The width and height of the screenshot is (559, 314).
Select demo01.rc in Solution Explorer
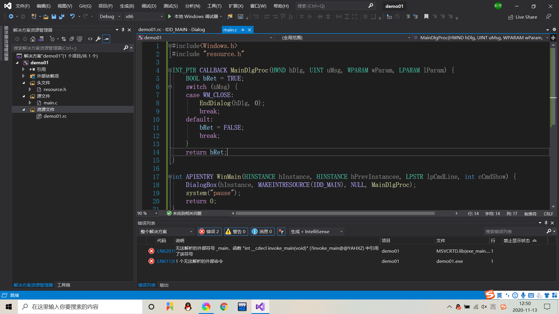55,116
